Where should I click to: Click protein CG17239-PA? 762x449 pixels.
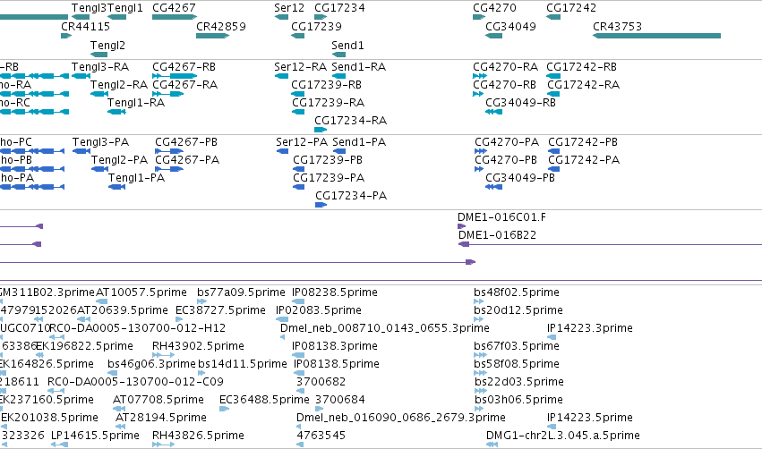pos(329,178)
